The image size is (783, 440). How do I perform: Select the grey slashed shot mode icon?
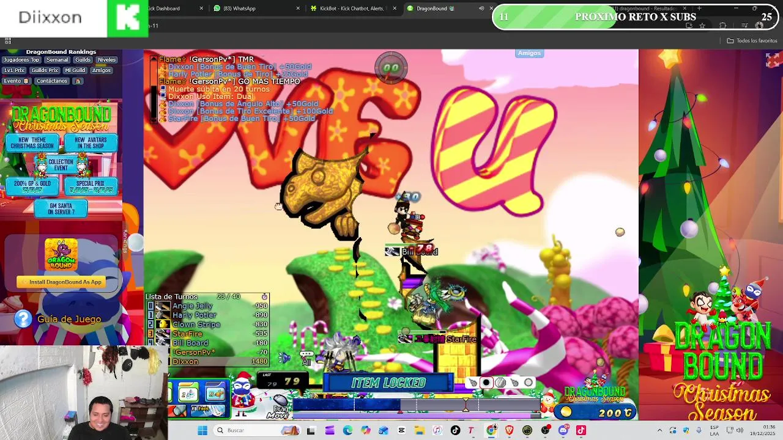click(500, 383)
